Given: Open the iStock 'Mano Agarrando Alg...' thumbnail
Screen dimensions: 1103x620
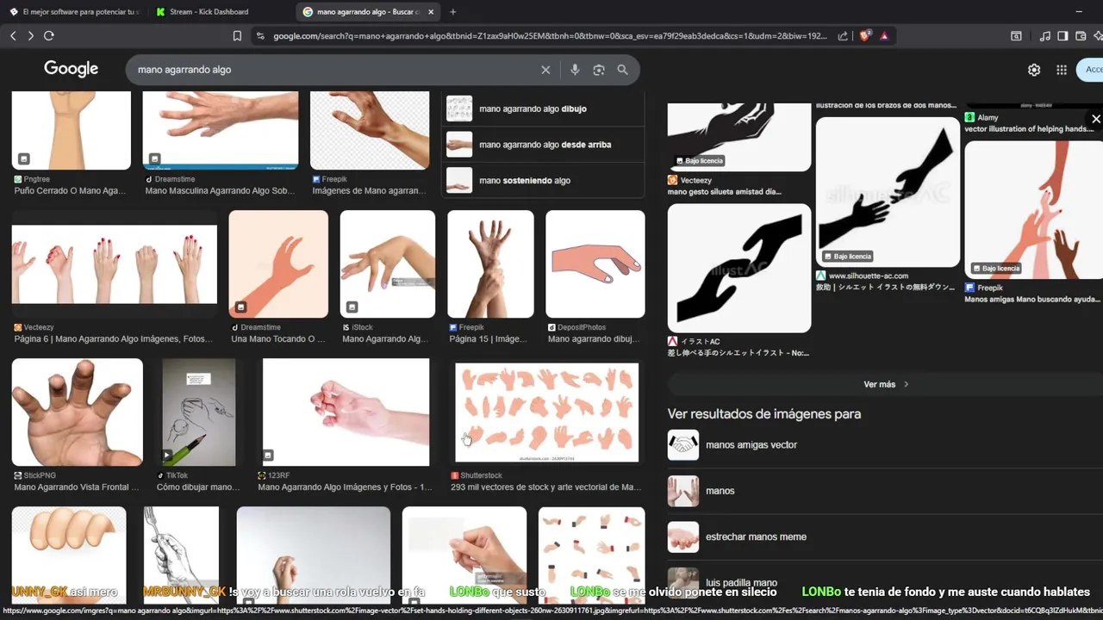Looking at the screenshot, I should pyautogui.click(x=388, y=264).
